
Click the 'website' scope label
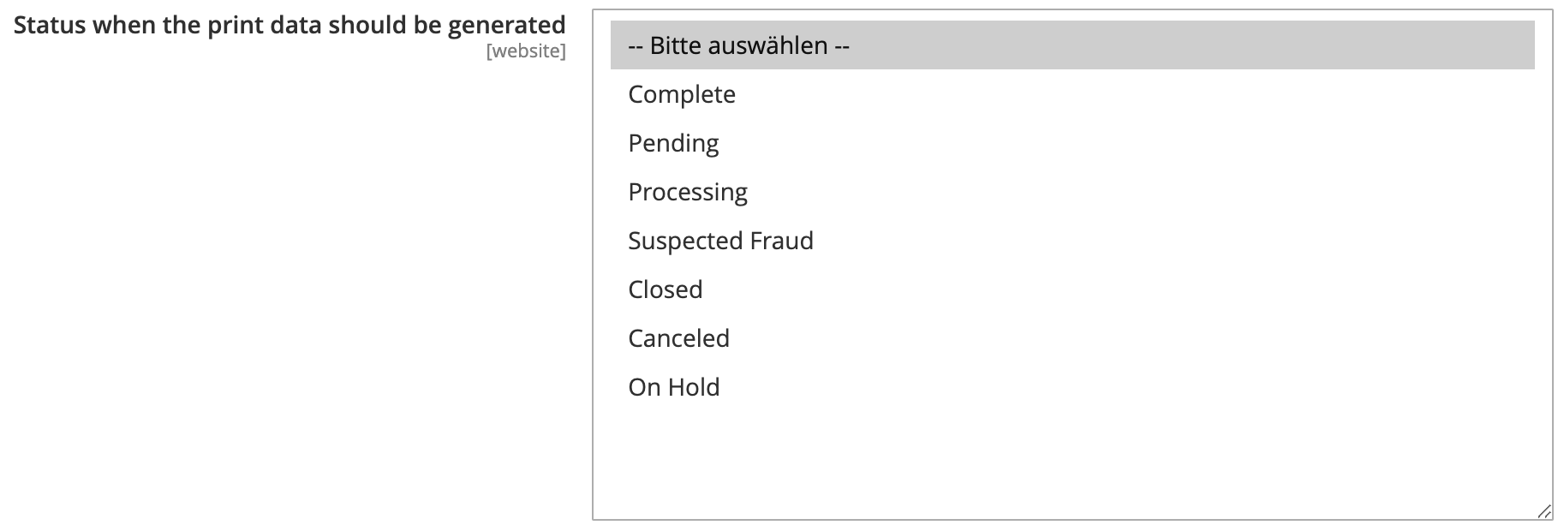tap(525, 51)
